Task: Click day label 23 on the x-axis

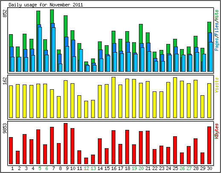Action: click(x=162, y=168)
